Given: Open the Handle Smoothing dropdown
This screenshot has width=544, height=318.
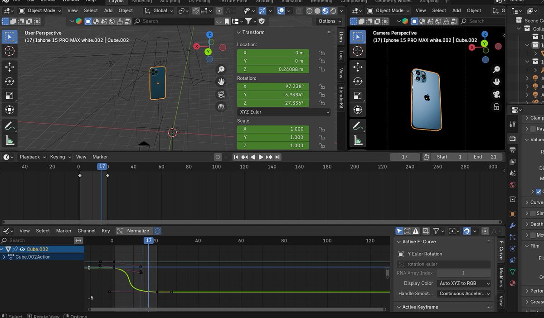Looking at the screenshot, I should point(464,294).
